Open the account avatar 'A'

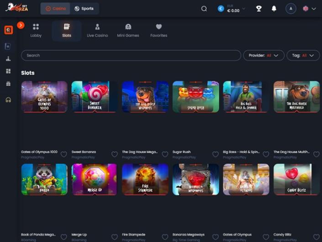click(290, 8)
